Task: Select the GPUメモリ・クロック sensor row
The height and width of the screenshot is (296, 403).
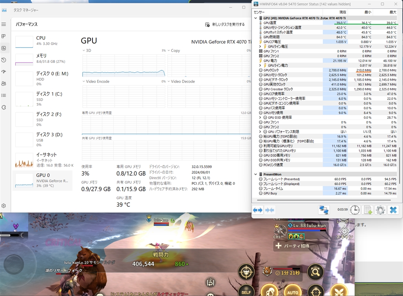Action: [x=325, y=75]
